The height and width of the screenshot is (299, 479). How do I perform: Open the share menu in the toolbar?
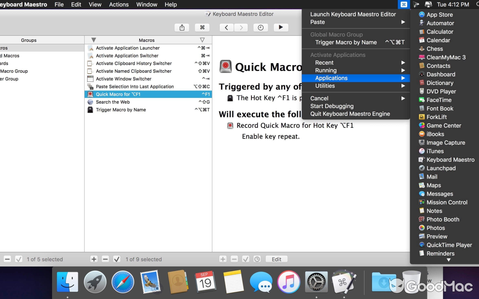[181, 27]
